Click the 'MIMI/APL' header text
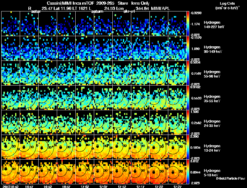Screen dimensions: 247x188 160,8
